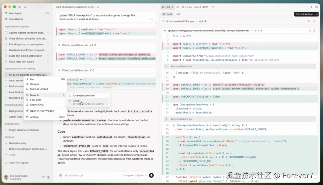This screenshot has width=323, height=185.
Task: Start a New Agent
Action: [15, 13]
